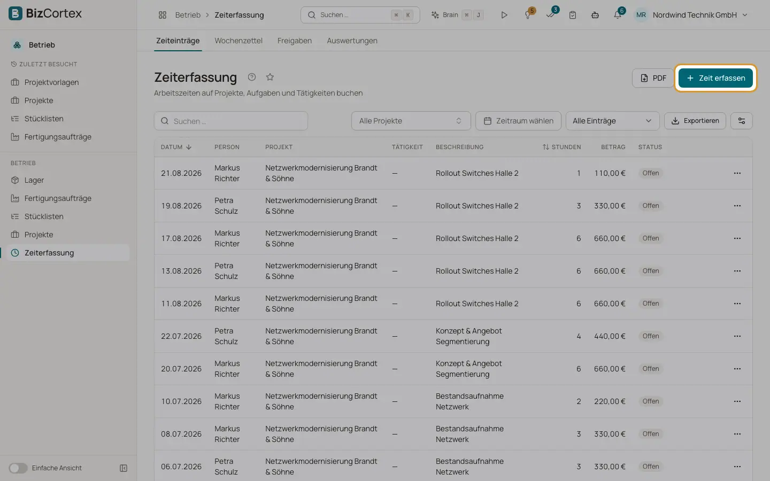770x481 pixels.
Task: Open Lager in the sidebar
Action: (x=34, y=180)
